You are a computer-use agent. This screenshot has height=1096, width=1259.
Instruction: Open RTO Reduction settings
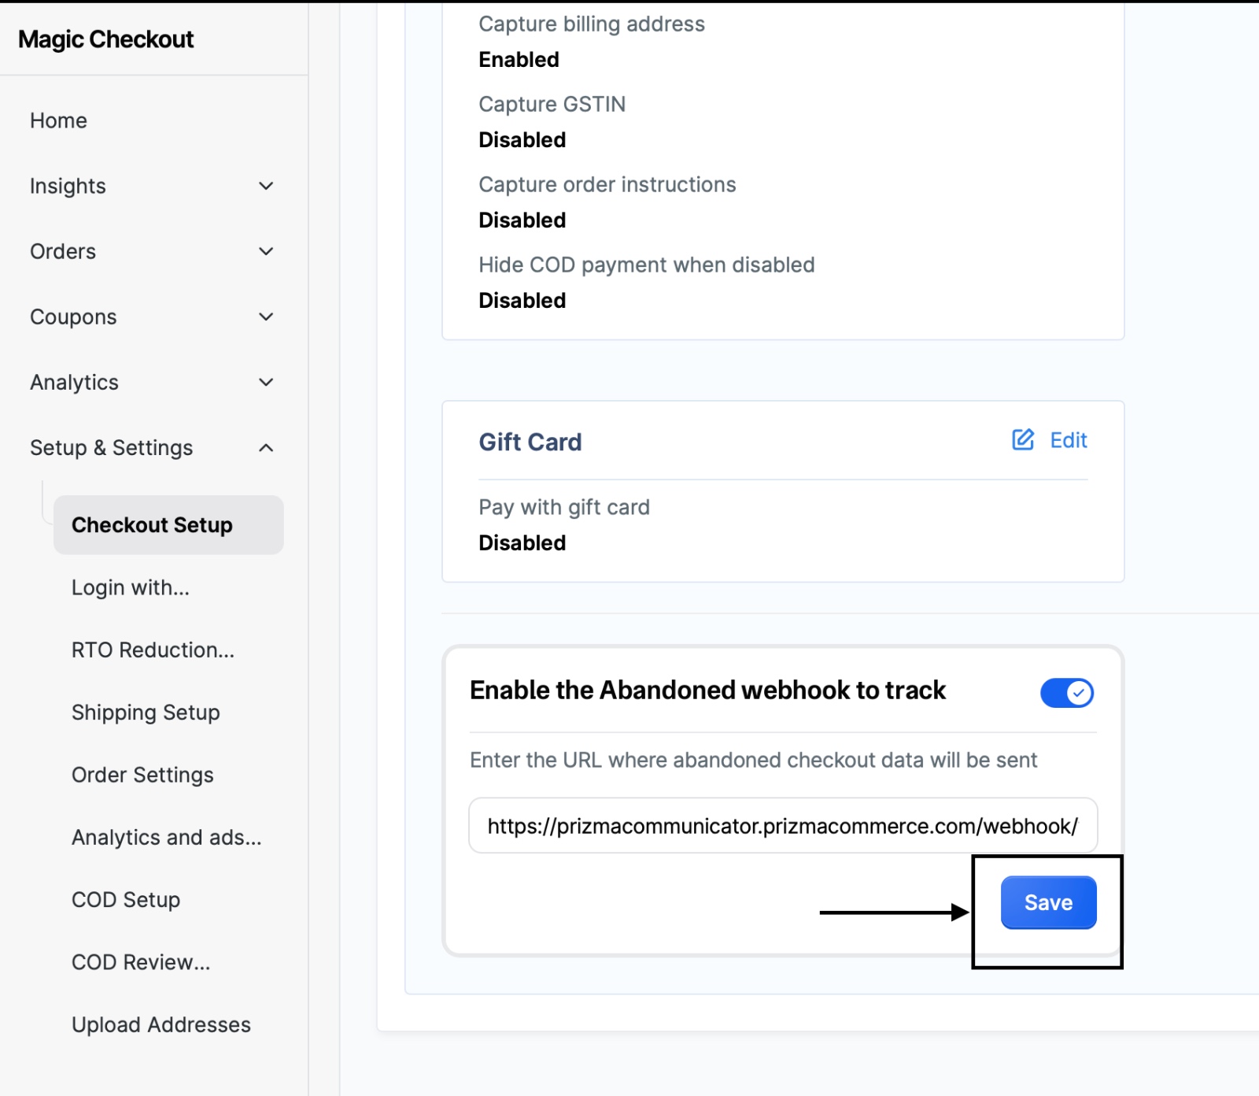(x=153, y=650)
